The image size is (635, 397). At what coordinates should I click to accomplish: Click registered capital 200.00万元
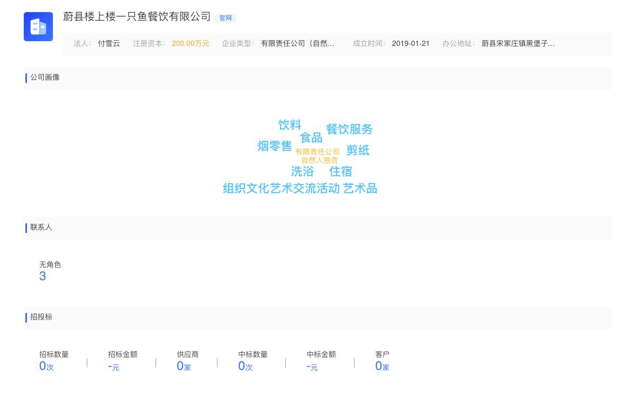tap(190, 44)
